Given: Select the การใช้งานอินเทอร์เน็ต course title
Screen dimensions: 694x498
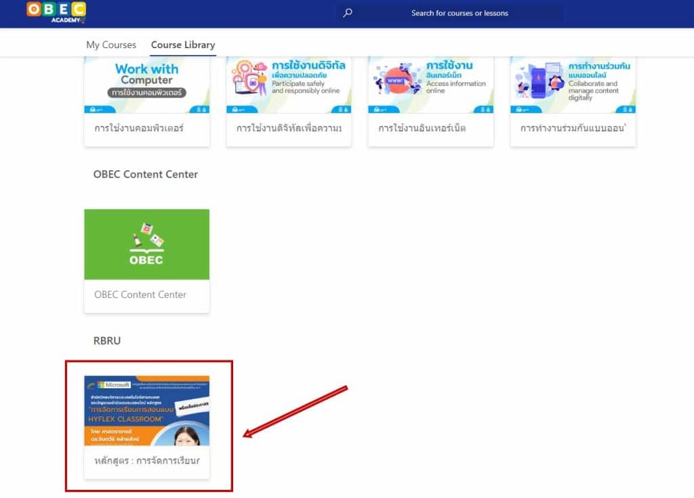Looking at the screenshot, I should (x=422, y=128).
